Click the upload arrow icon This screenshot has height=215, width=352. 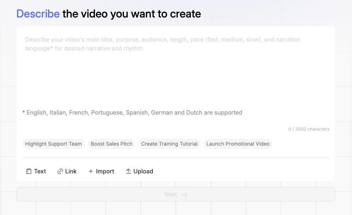click(x=128, y=171)
